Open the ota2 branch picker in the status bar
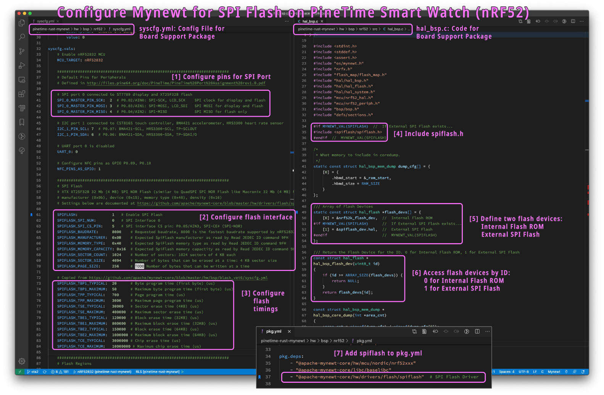This screenshot has width=604, height=395. [x=32, y=372]
